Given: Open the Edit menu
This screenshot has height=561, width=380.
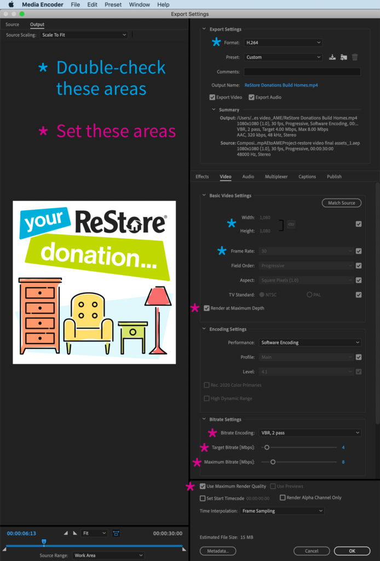Looking at the screenshot, I should pyautogui.click(x=92, y=4).
